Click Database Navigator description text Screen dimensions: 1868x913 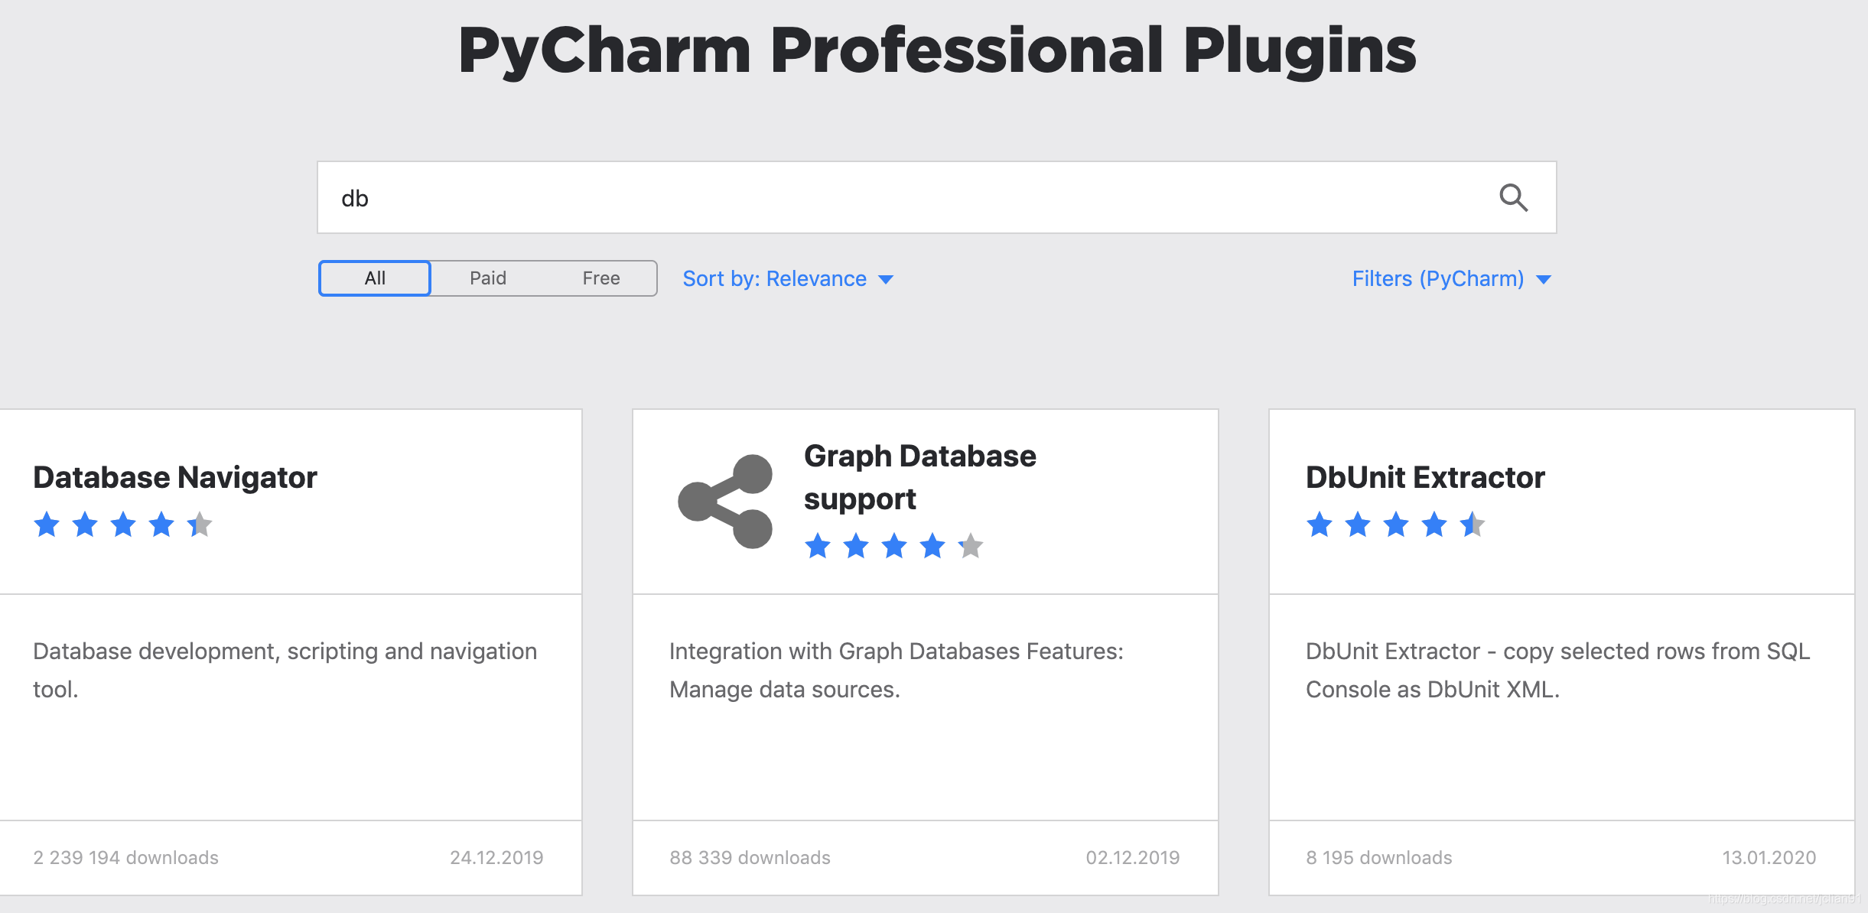point(285,670)
